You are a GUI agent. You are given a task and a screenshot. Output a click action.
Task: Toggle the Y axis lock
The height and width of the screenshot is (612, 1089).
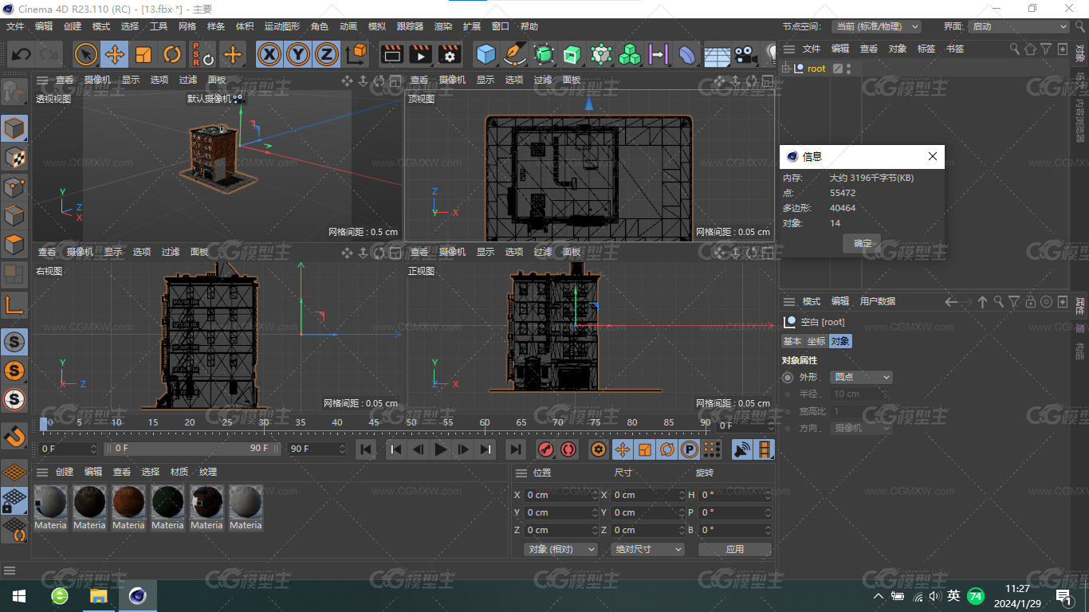coord(298,54)
